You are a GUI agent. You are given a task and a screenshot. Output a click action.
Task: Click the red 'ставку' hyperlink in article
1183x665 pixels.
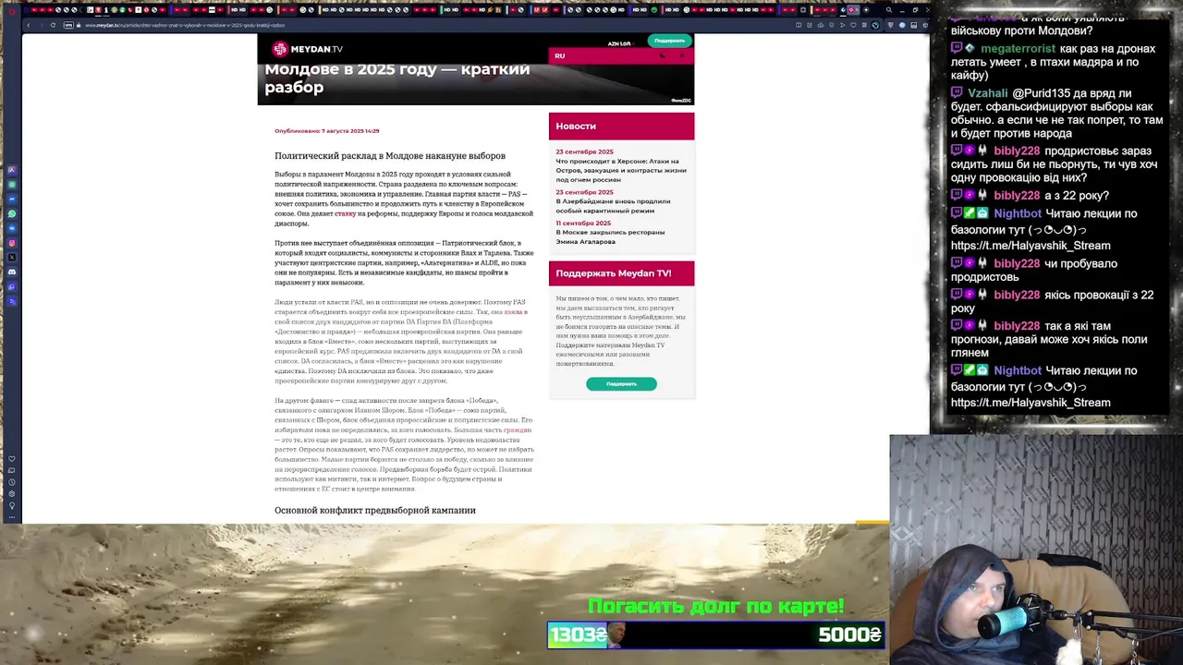tap(346, 213)
